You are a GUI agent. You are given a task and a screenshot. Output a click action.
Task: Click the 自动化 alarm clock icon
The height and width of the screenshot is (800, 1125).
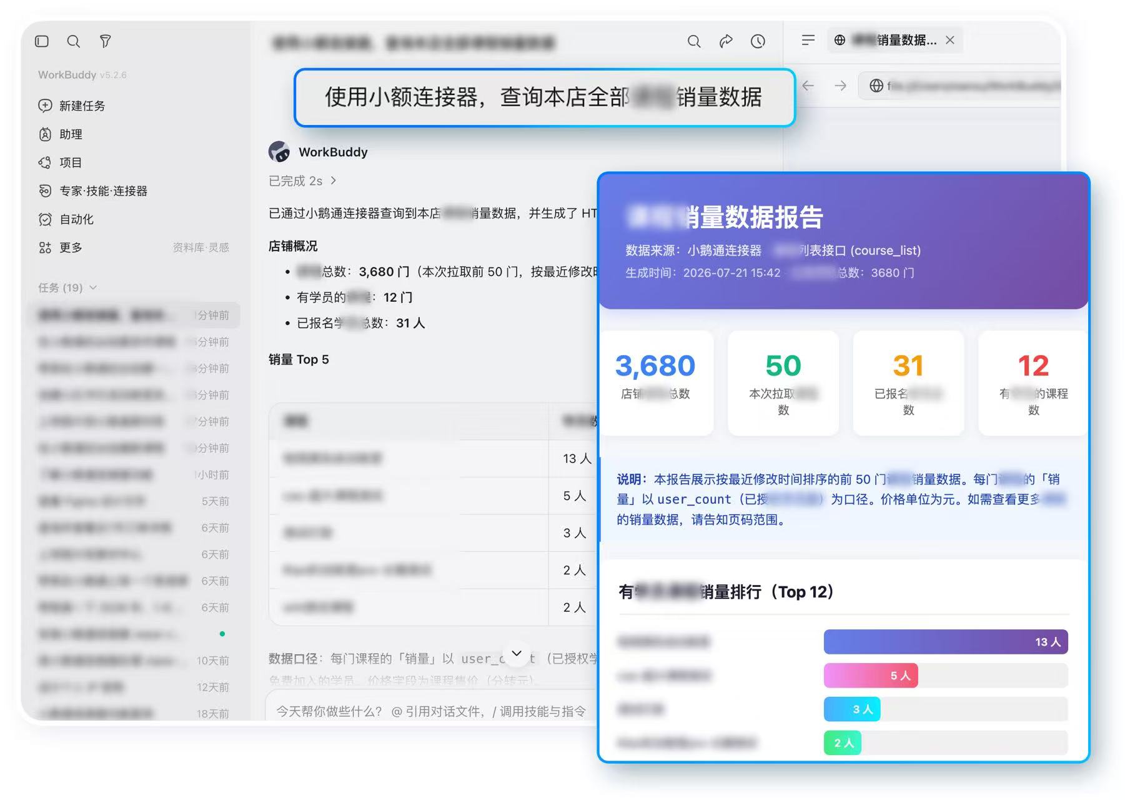(45, 219)
